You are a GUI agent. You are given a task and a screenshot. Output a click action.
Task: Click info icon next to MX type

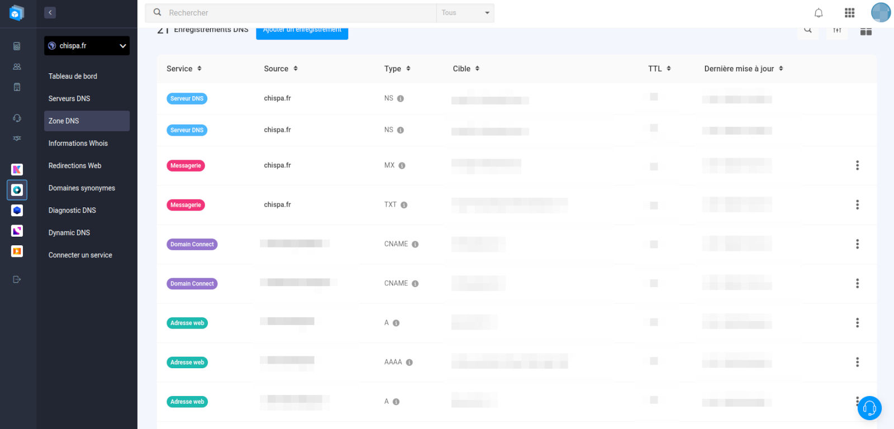pos(402,166)
